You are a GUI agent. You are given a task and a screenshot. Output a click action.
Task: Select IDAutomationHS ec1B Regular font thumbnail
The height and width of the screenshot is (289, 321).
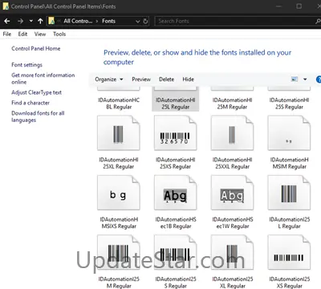tap(175, 193)
